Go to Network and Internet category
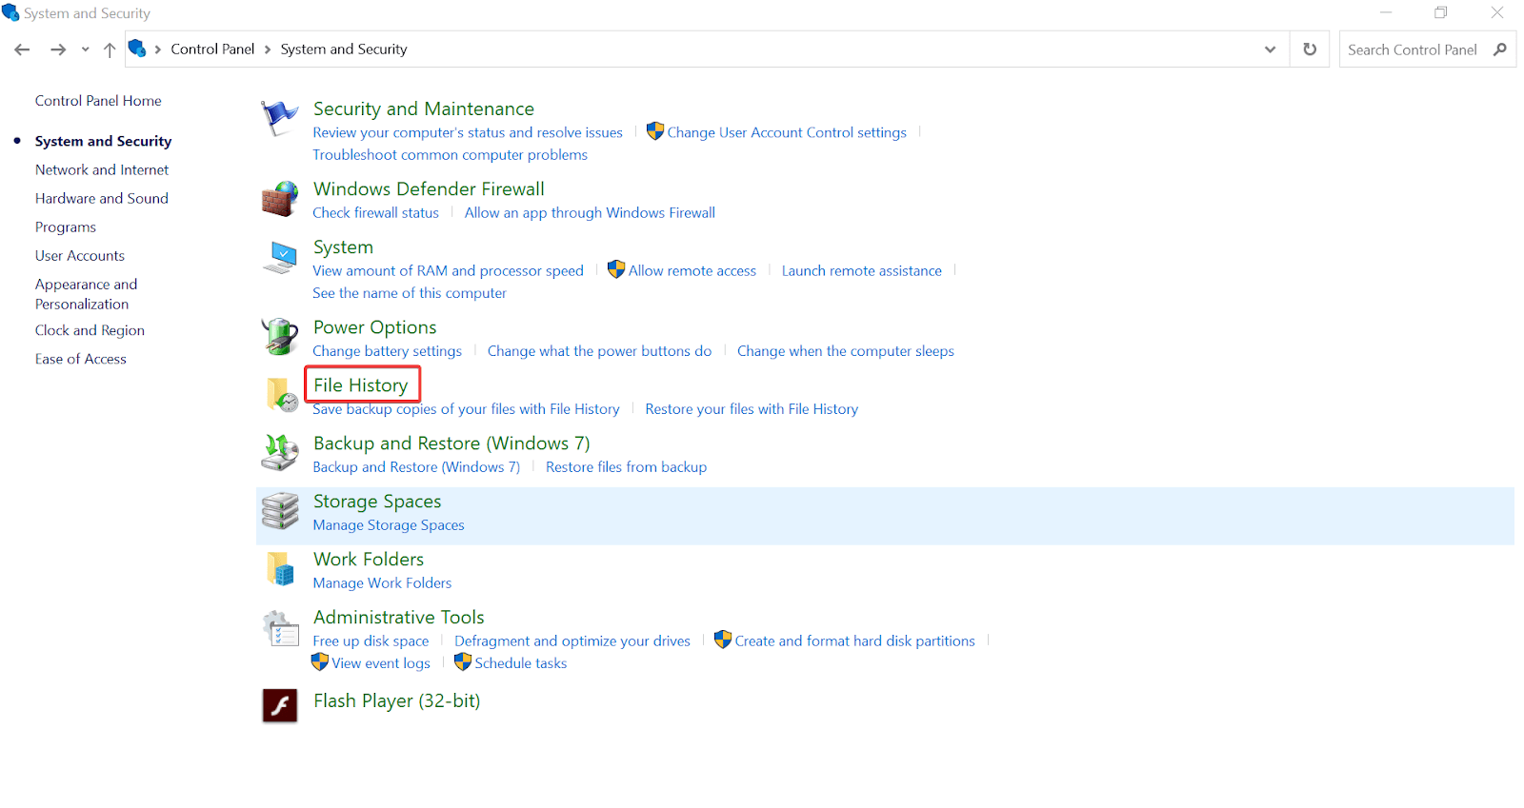 102,169
